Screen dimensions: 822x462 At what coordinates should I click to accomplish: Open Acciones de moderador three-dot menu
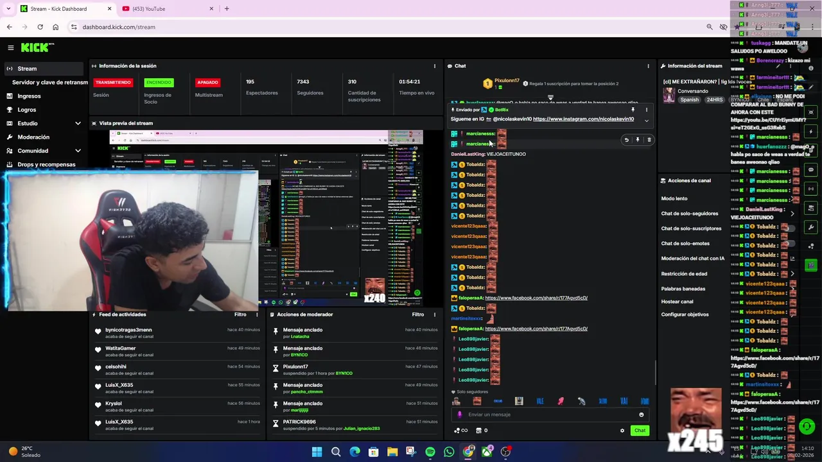435,314
